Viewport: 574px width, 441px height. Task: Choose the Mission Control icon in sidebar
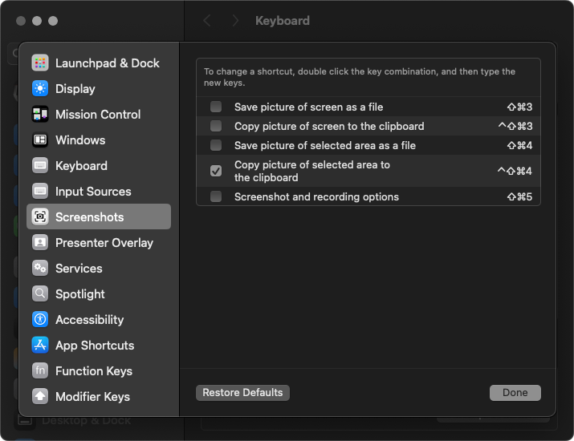(40, 114)
